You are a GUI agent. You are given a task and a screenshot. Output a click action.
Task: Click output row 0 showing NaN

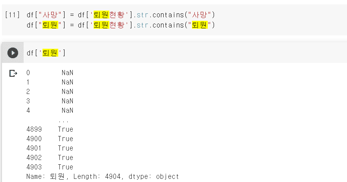pos(50,73)
